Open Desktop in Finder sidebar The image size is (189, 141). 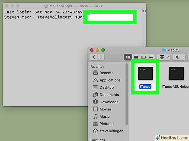pyautogui.click(x=103, y=87)
